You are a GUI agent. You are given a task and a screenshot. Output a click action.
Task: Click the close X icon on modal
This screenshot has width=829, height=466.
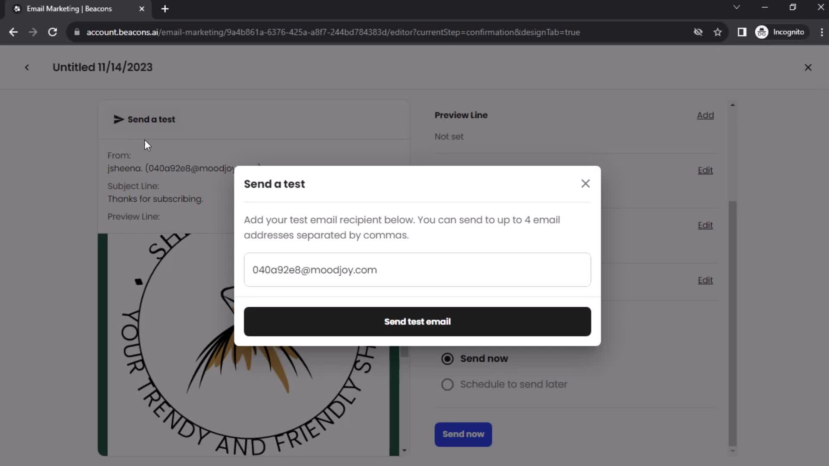[585, 183]
